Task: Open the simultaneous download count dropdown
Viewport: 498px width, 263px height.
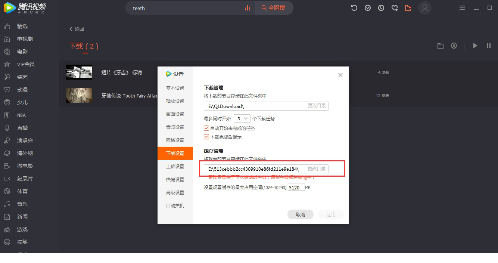Action: (242, 118)
